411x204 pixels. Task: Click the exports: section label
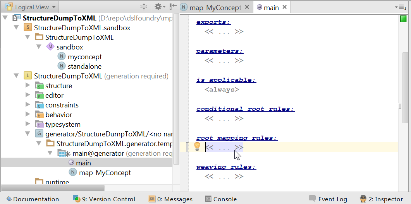coord(213,22)
